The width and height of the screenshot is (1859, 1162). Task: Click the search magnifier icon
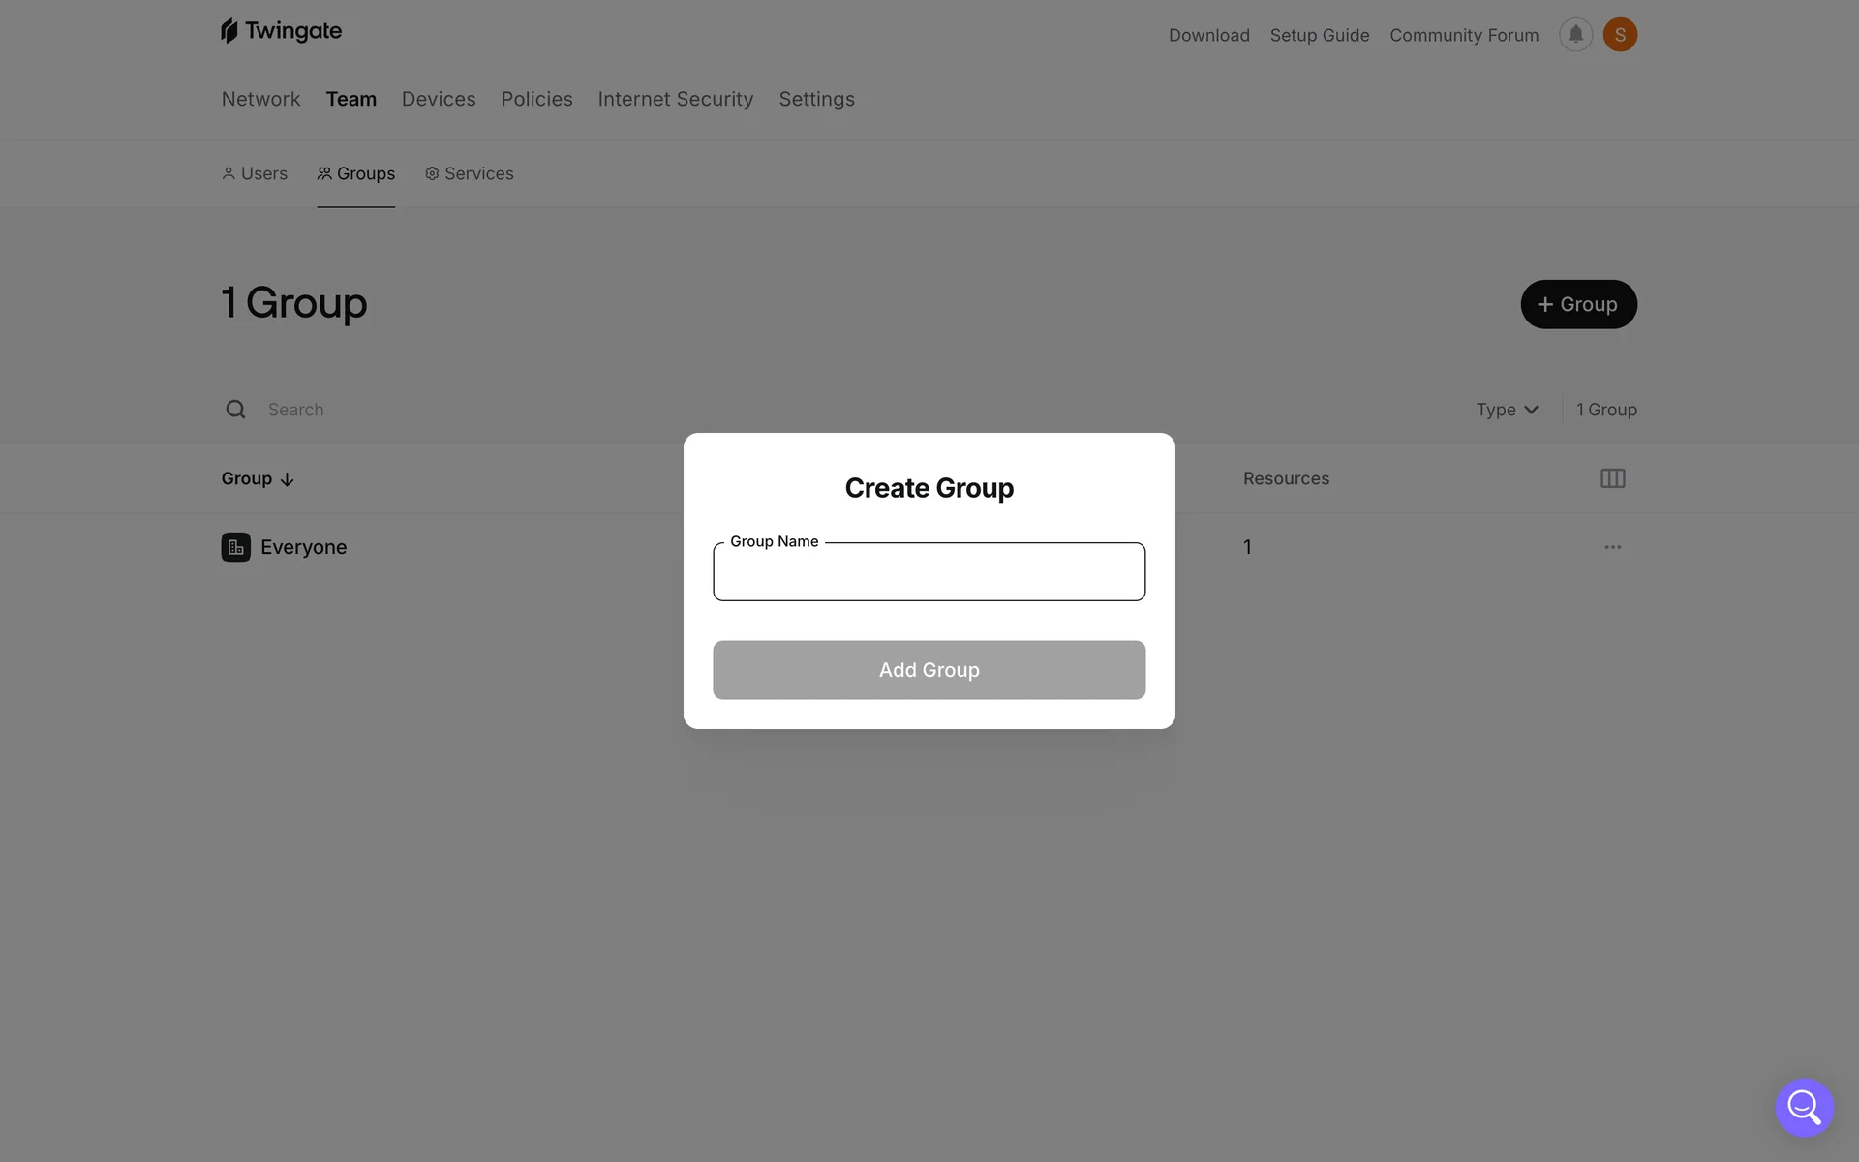click(x=235, y=410)
